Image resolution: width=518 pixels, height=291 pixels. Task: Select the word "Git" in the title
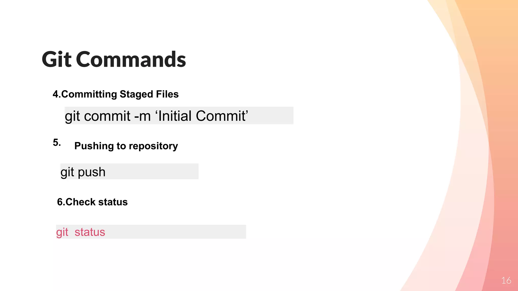coord(57,59)
